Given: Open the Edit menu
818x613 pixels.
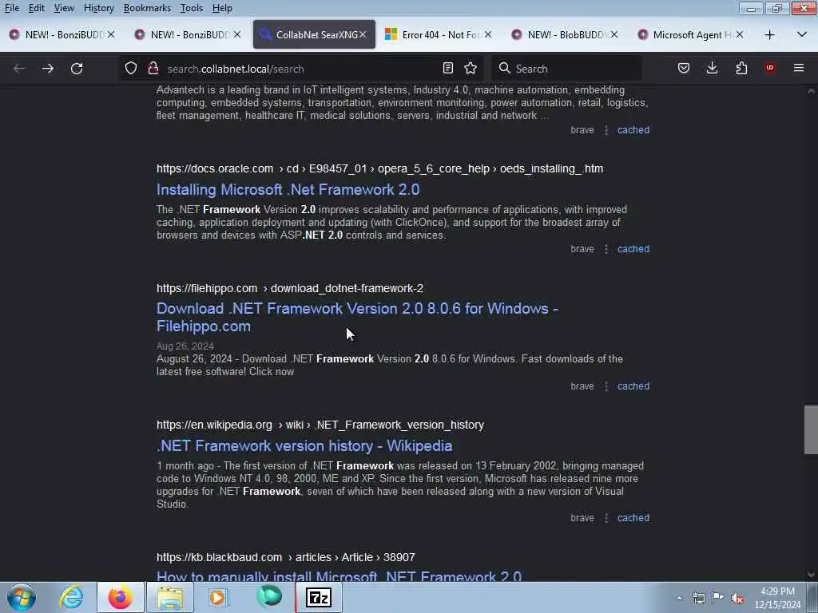Looking at the screenshot, I should coord(36,8).
